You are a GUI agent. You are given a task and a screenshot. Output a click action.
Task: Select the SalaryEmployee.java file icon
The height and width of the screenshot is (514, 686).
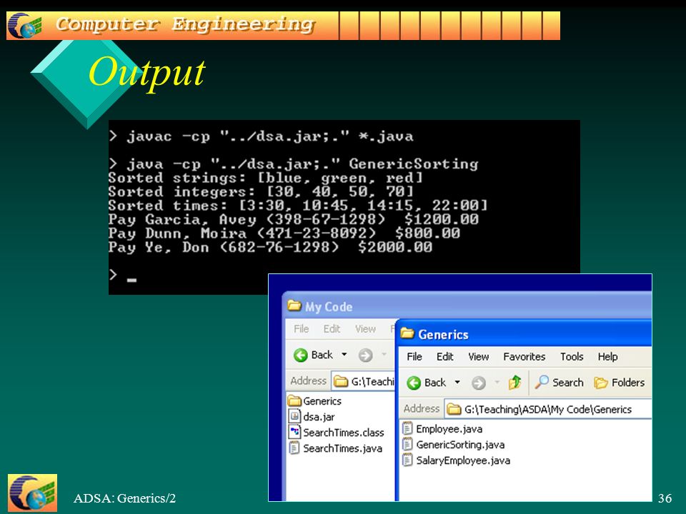click(407, 460)
